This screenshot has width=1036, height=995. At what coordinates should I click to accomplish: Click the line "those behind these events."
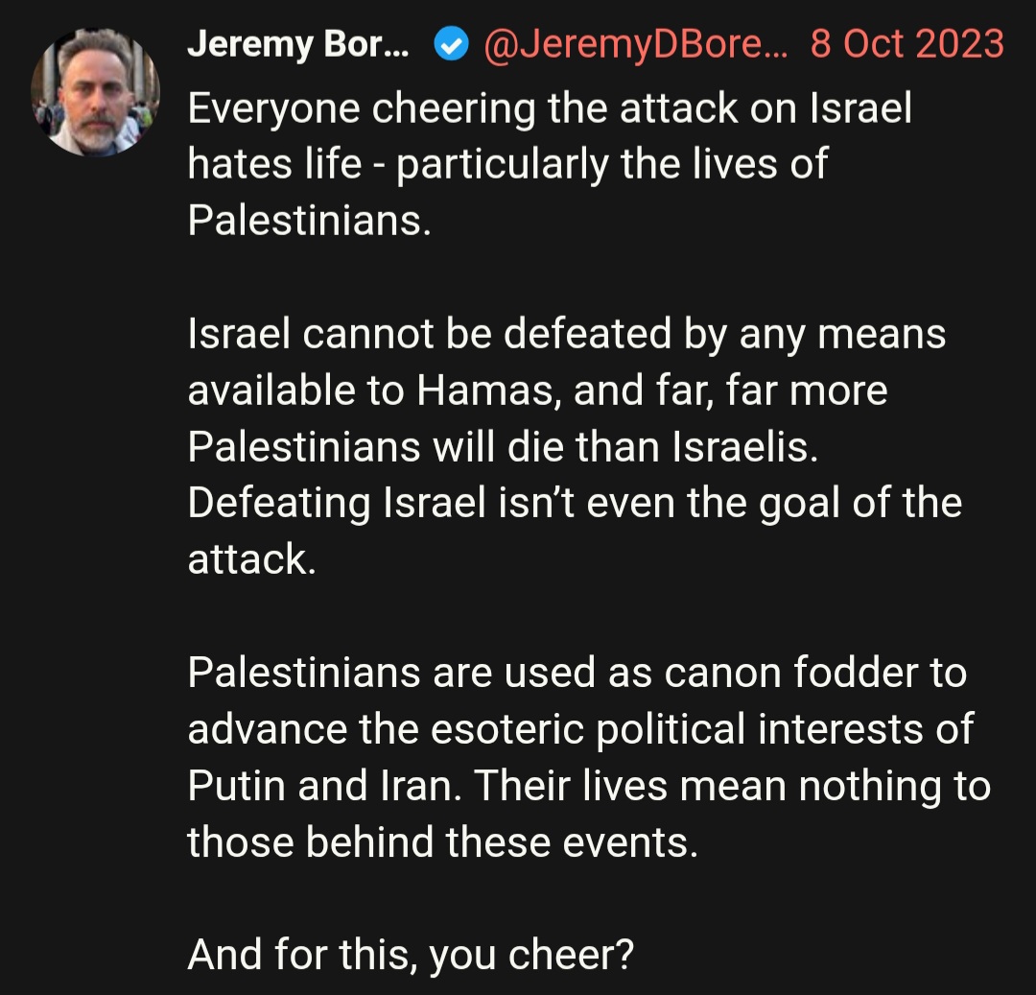442,842
